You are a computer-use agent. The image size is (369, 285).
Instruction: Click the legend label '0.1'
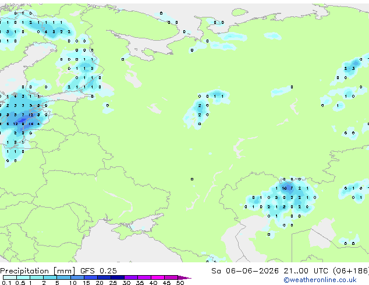[x=6, y=283]
